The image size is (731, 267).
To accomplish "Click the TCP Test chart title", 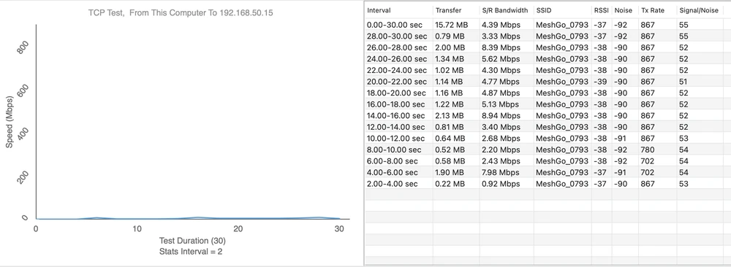I will pos(181,13).
